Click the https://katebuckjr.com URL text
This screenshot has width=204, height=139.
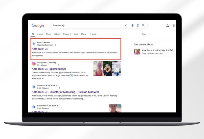[x=45, y=45]
